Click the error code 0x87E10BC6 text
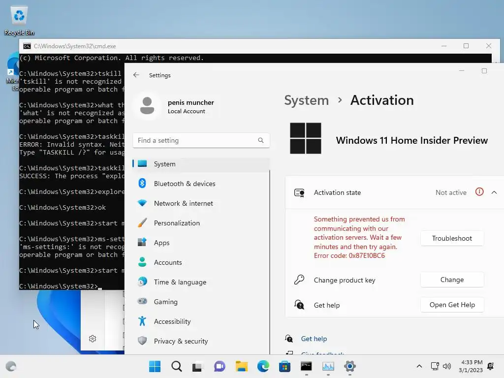 point(349,256)
